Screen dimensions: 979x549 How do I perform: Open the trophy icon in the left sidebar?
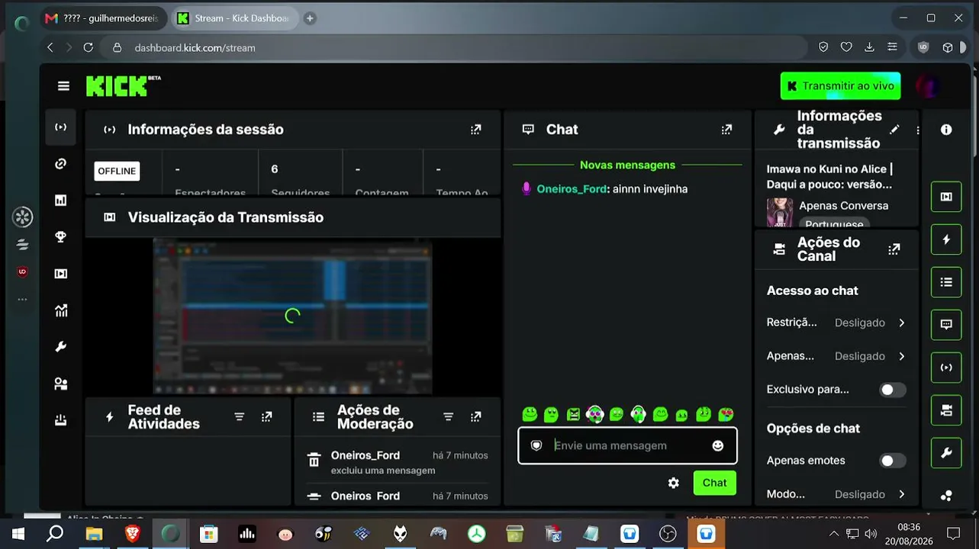[61, 237]
